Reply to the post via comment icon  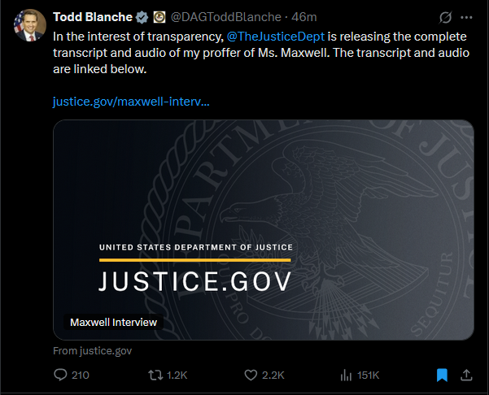[60, 375]
